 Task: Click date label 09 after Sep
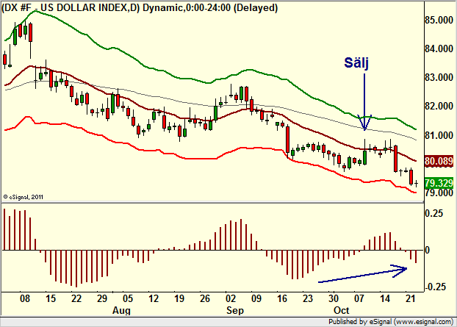coord(256,299)
